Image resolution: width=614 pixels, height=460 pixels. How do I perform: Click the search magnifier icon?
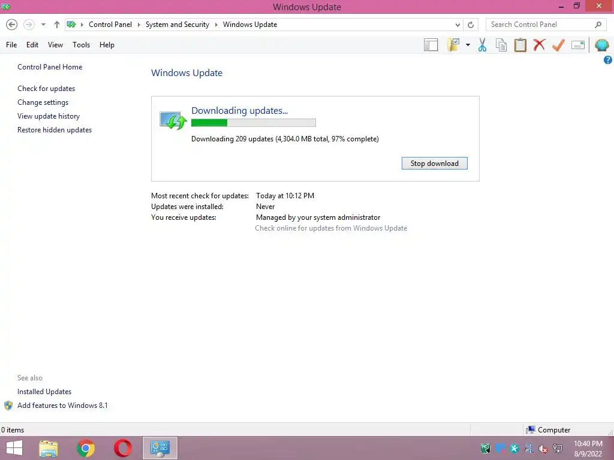pos(598,25)
